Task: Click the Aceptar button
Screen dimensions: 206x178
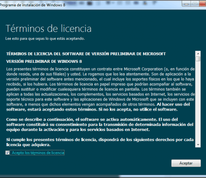Action: click(186, 163)
